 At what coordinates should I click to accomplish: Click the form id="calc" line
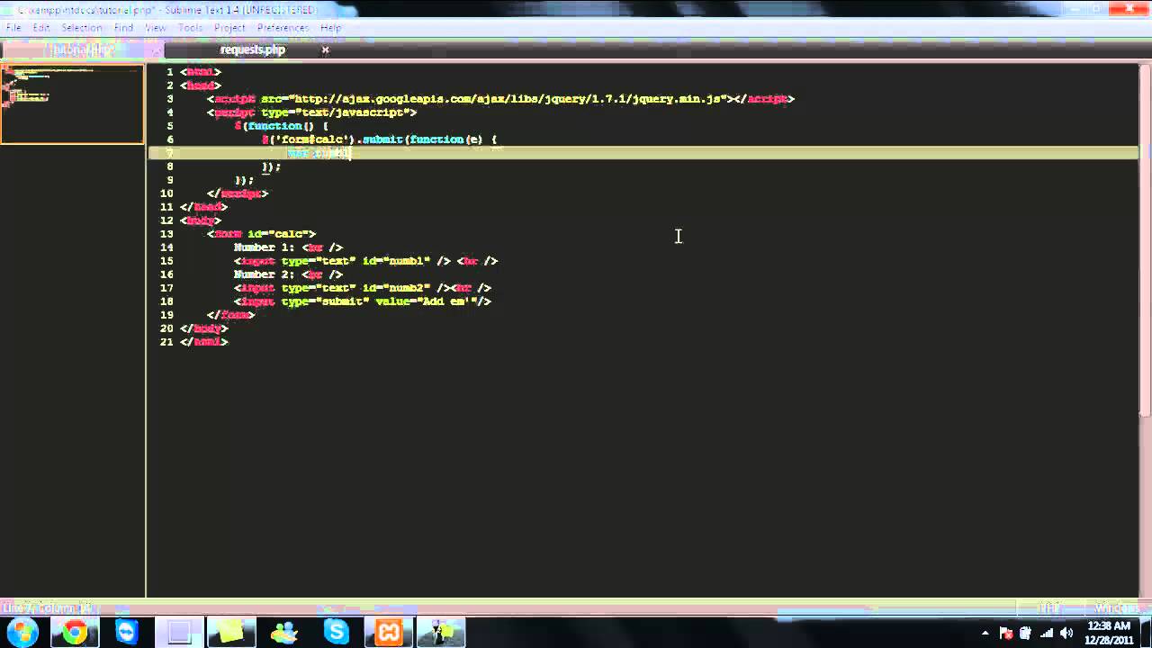point(262,234)
